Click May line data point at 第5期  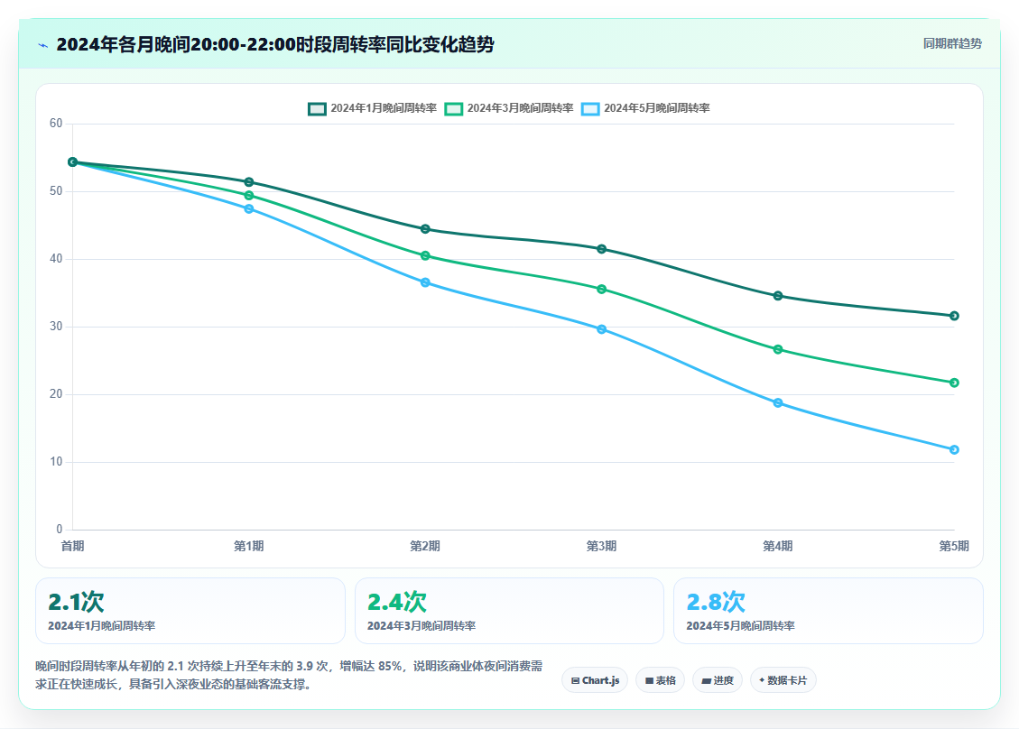(954, 449)
